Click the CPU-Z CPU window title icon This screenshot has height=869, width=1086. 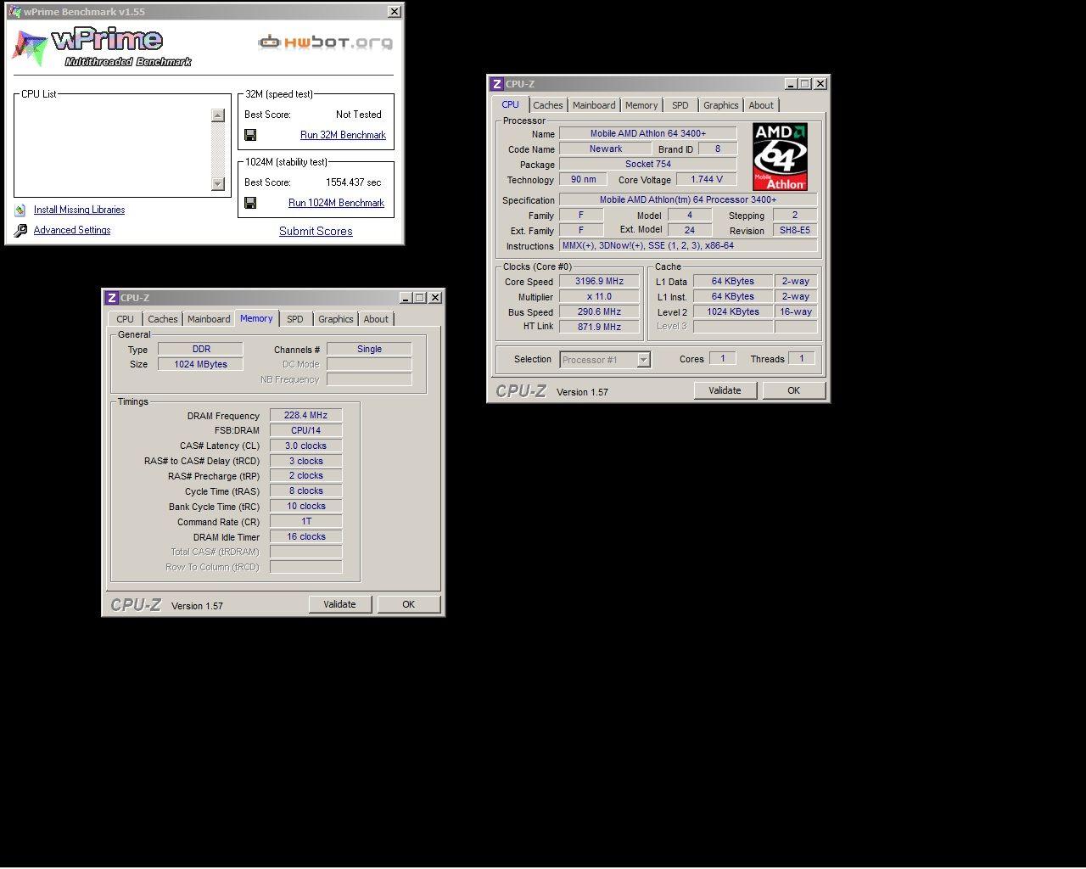(496, 84)
